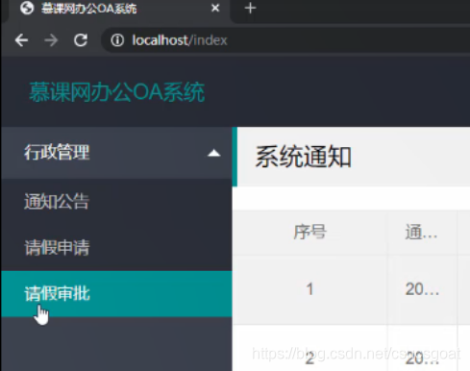Close the 慕课网办公OA系统 tab
The image size is (470, 371).
tap(215, 8)
